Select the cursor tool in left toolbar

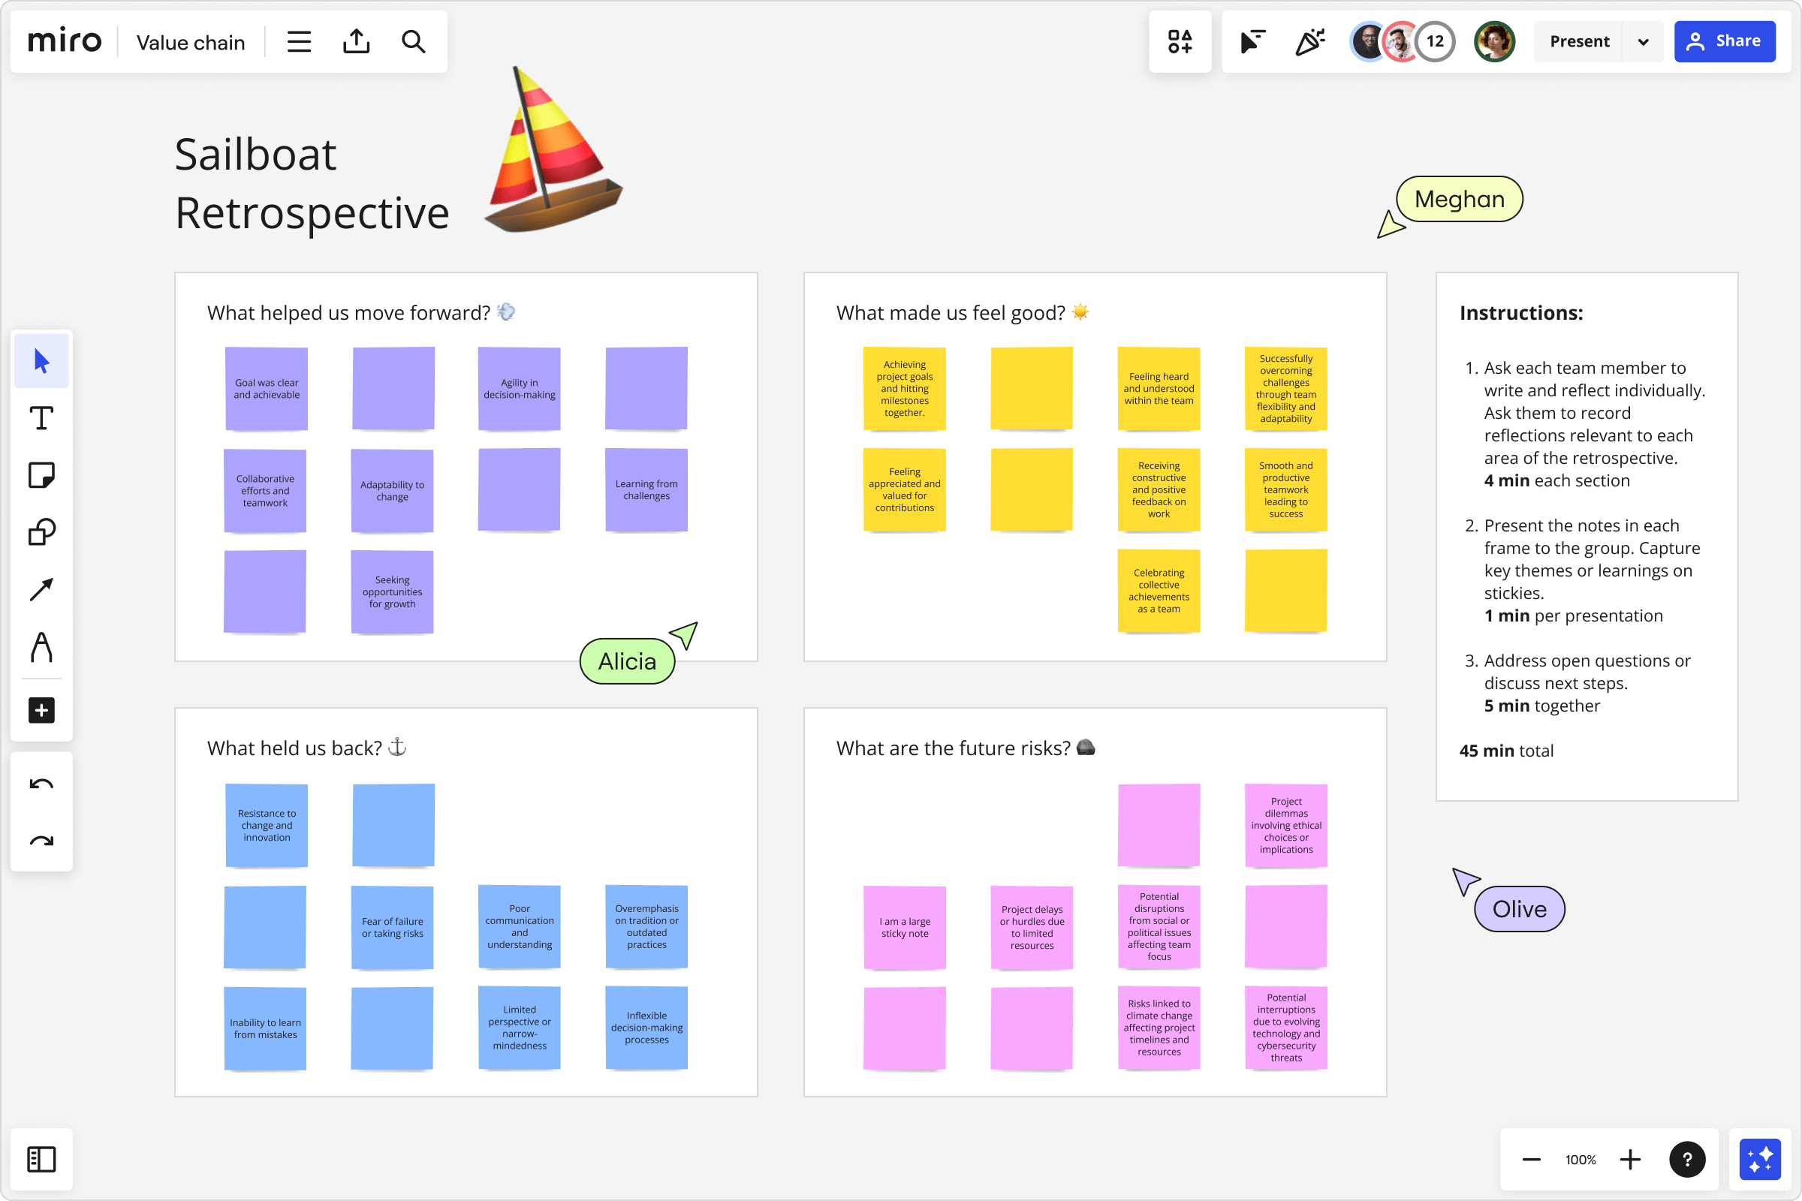(x=41, y=361)
